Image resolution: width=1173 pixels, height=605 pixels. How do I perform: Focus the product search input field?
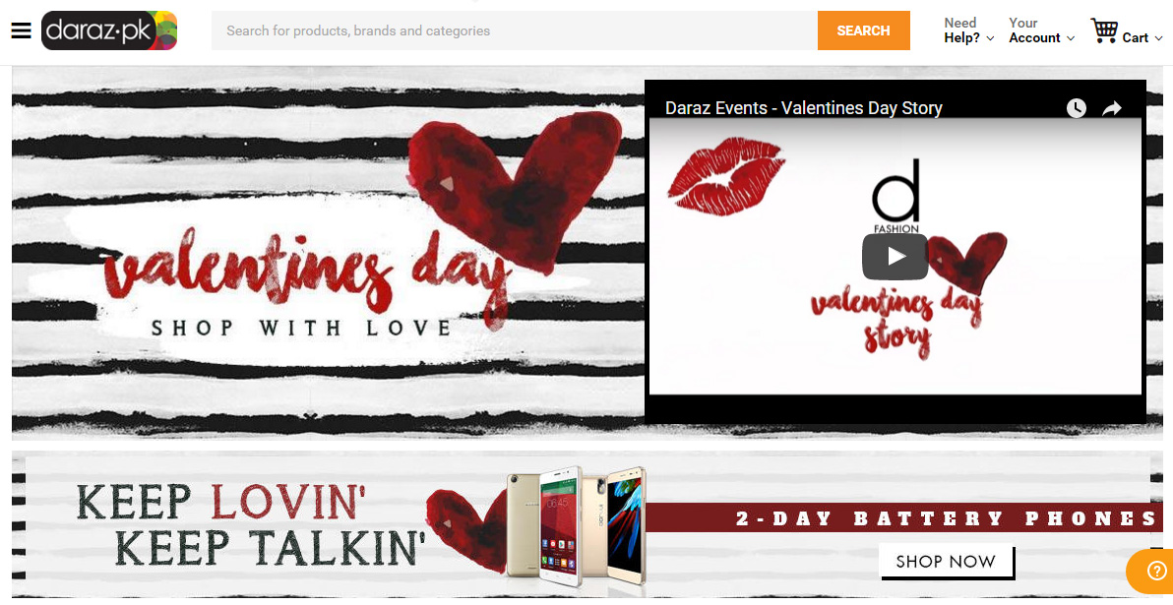click(x=515, y=30)
